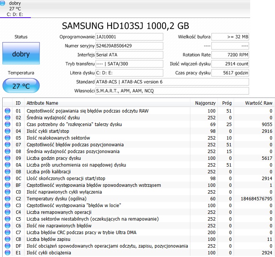Select row 'Średnia wydajność dysku'
The image size is (275, 257).
pos(138,118)
